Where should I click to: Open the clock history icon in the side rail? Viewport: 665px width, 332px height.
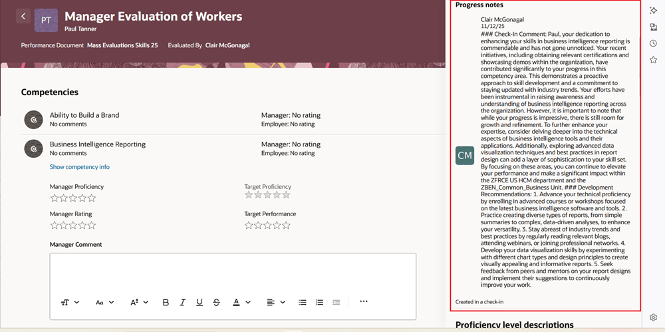(x=653, y=43)
